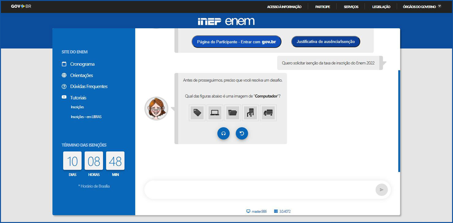
Task: Click the chatbot assistant avatar
Action: pyautogui.click(x=156, y=108)
